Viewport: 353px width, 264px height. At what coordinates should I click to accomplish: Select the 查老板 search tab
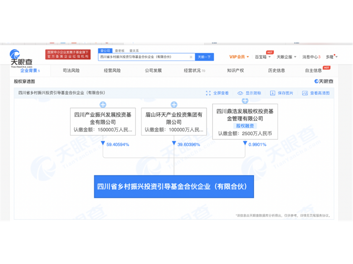tap(120, 51)
